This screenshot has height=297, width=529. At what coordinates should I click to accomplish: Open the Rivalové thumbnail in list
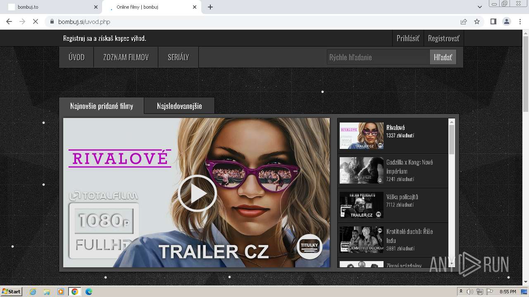coord(362,136)
